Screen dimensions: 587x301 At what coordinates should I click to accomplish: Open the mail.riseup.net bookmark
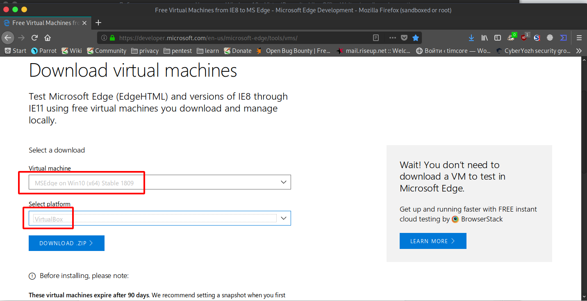click(x=373, y=51)
